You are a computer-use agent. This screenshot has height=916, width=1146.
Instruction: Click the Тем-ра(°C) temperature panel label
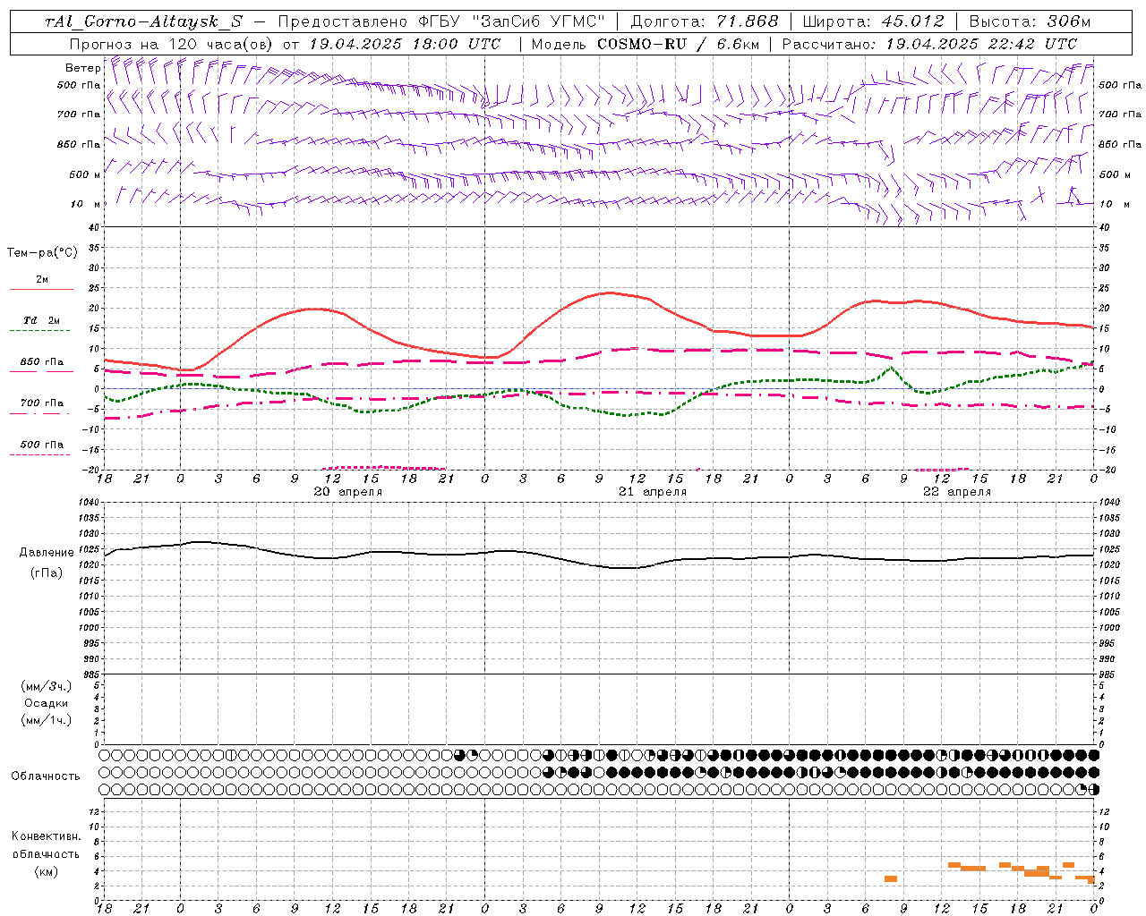(x=42, y=253)
